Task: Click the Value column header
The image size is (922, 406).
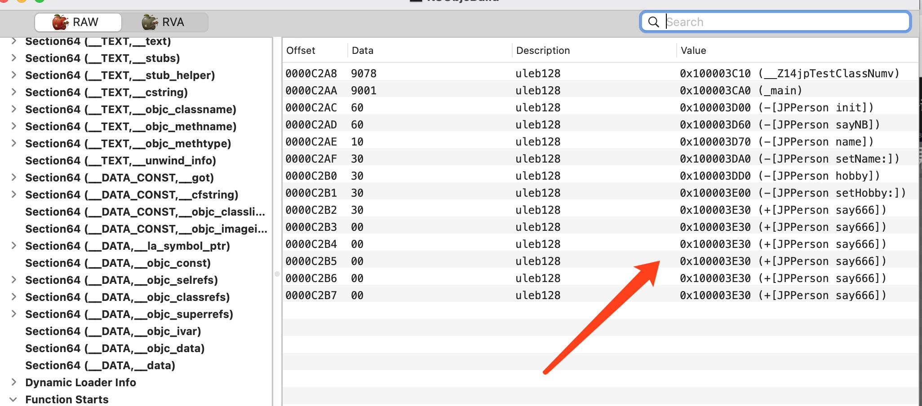Action: 693,50
